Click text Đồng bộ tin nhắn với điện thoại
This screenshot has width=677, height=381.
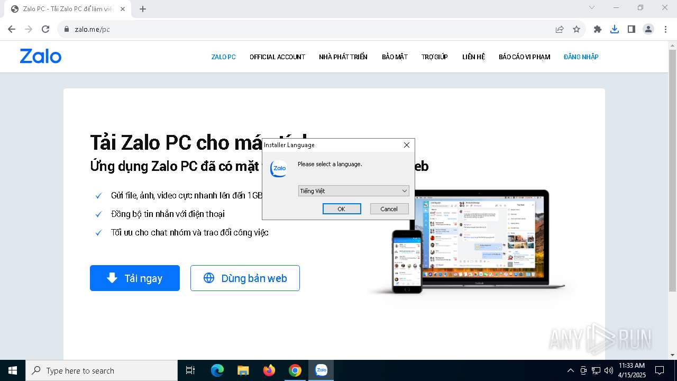168,214
